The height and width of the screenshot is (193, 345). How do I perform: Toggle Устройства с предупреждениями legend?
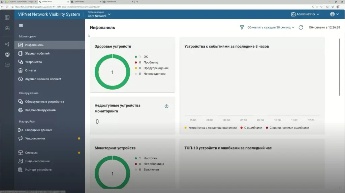pos(210,128)
